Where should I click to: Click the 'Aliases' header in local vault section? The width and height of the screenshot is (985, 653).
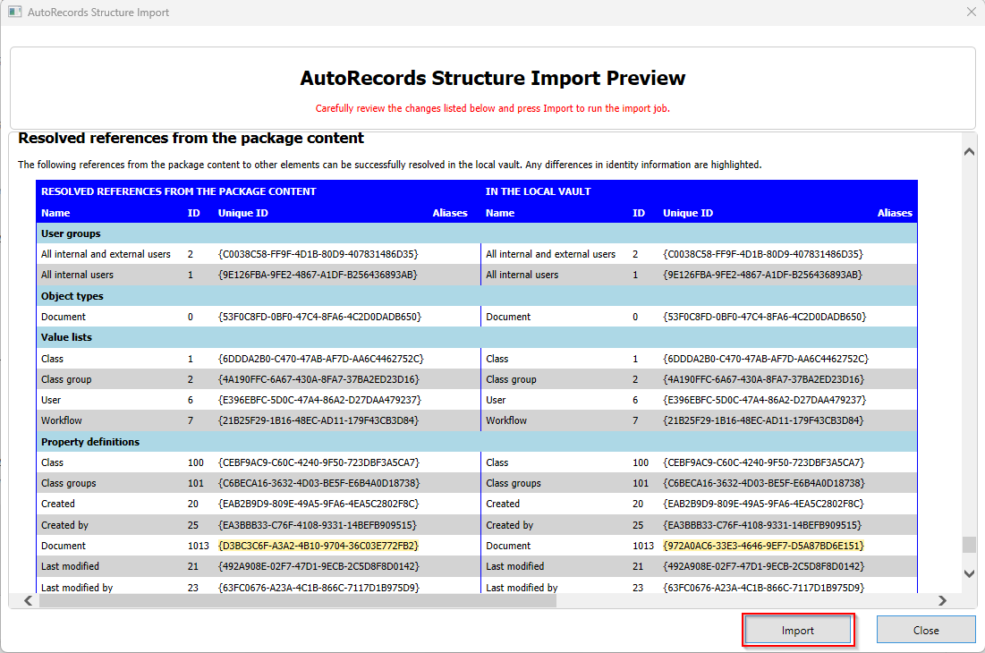point(895,213)
